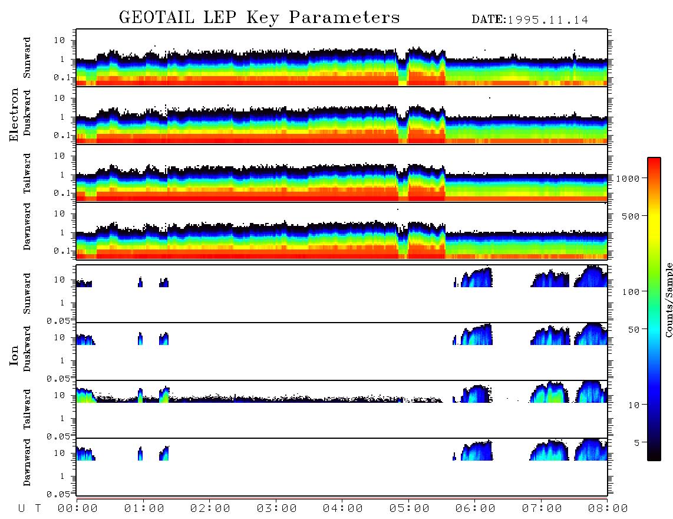Select the DATE:1995.11.14 label

[x=530, y=19]
